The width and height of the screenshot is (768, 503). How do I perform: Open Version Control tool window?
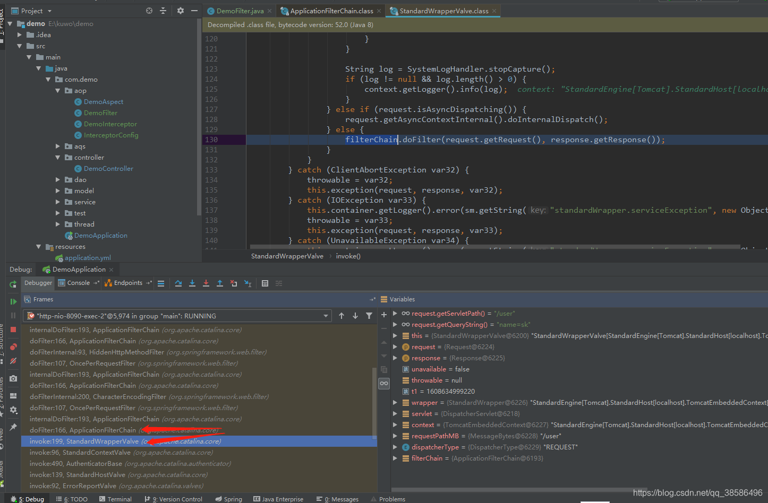point(173,499)
